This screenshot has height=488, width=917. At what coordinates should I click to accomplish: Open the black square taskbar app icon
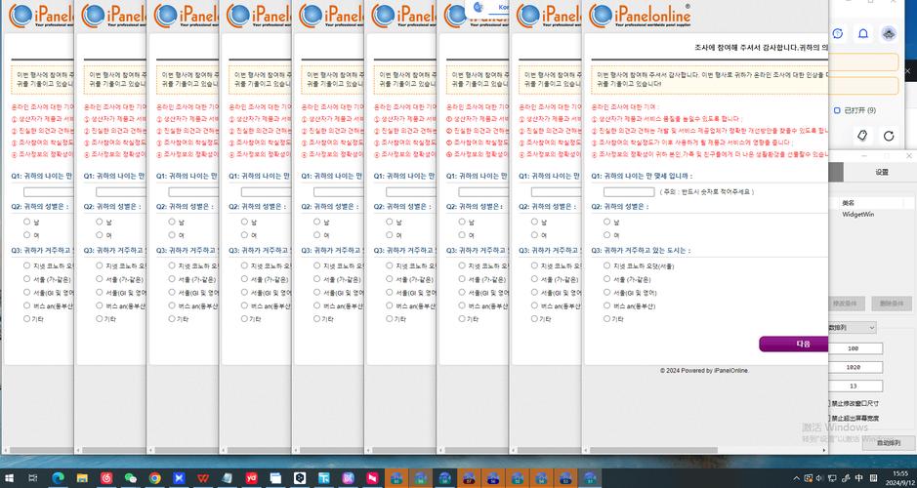tap(300, 477)
